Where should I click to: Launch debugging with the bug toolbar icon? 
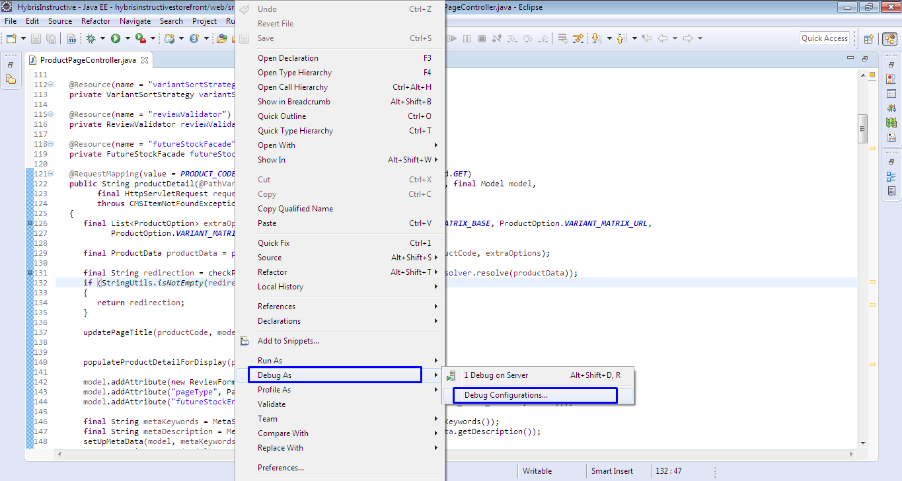point(92,38)
